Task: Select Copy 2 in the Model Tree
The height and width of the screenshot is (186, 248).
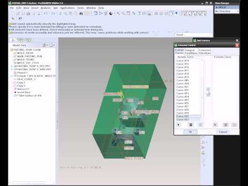Action: click(x=21, y=86)
